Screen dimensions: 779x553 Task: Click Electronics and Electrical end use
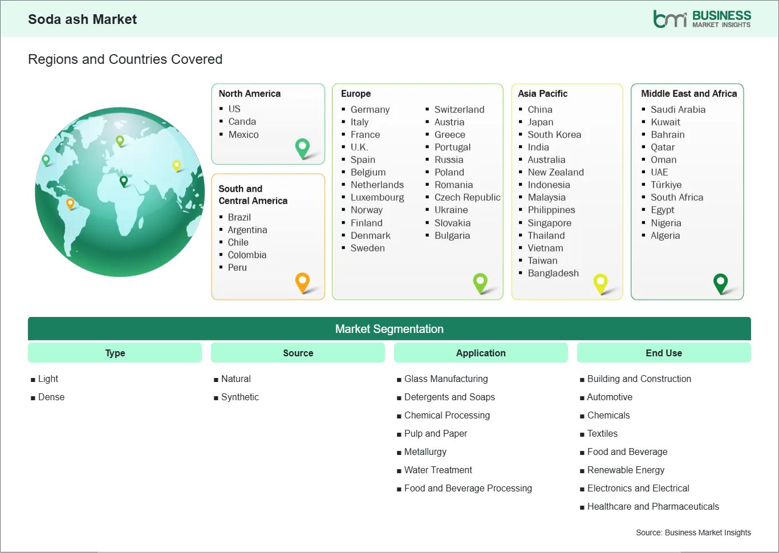coord(638,488)
